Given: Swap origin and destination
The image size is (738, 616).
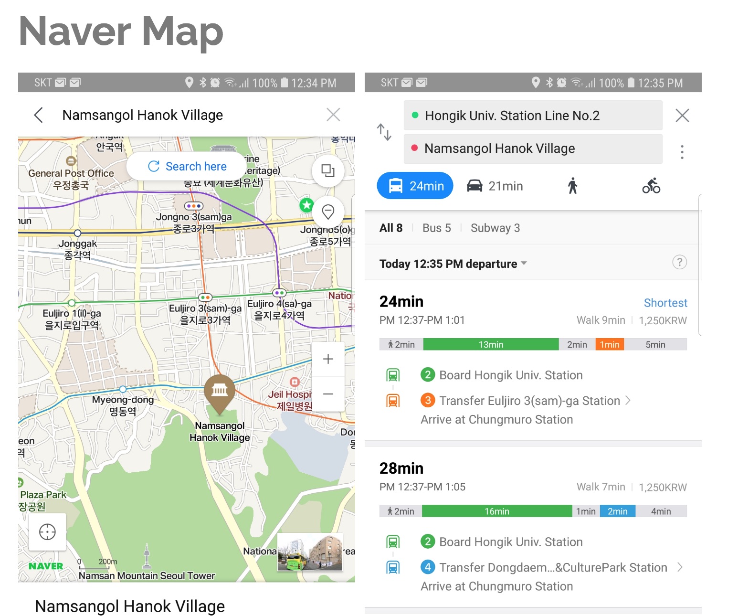Looking at the screenshot, I should (384, 132).
